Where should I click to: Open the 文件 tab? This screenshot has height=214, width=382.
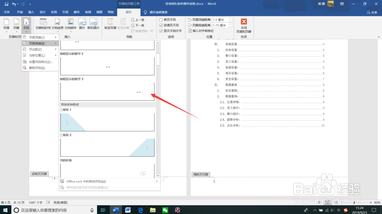click(6, 12)
